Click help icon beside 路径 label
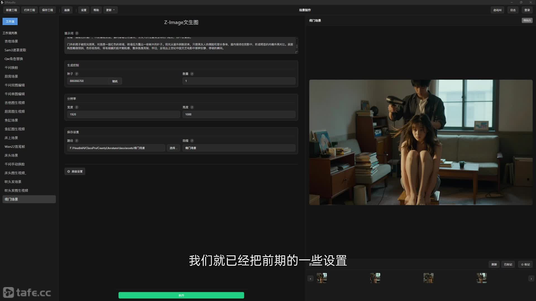The image size is (536, 301). pos(76,141)
